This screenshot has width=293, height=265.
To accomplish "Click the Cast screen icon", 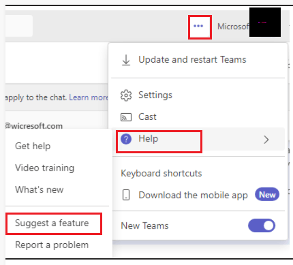I will coord(126,117).
